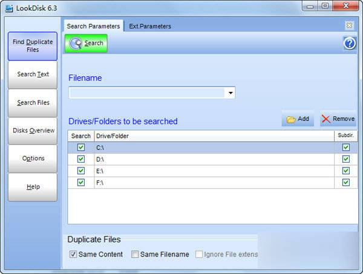This screenshot has height=274, width=363.
Task: Click the Add folder icon button
Action: click(x=298, y=119)
